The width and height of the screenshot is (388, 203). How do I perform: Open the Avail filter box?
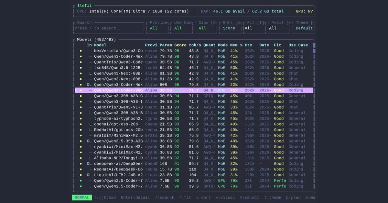279,28
